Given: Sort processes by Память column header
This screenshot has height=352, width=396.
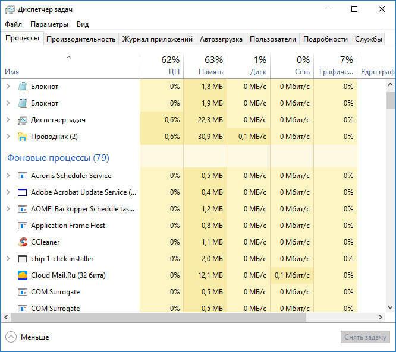Looking at the screenshot, I should 205,65.
